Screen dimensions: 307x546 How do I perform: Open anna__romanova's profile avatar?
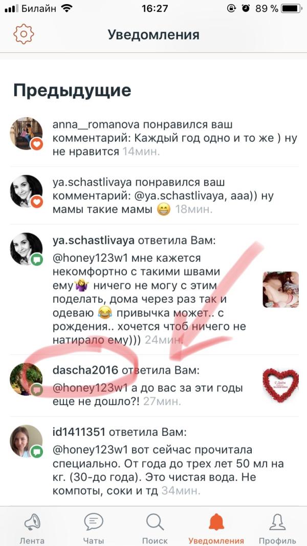(26, 134)
